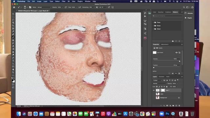Screen dimensions: 210x118
Task: Open Kind filter dropdown in Layers
Action: tap(157, 80)
